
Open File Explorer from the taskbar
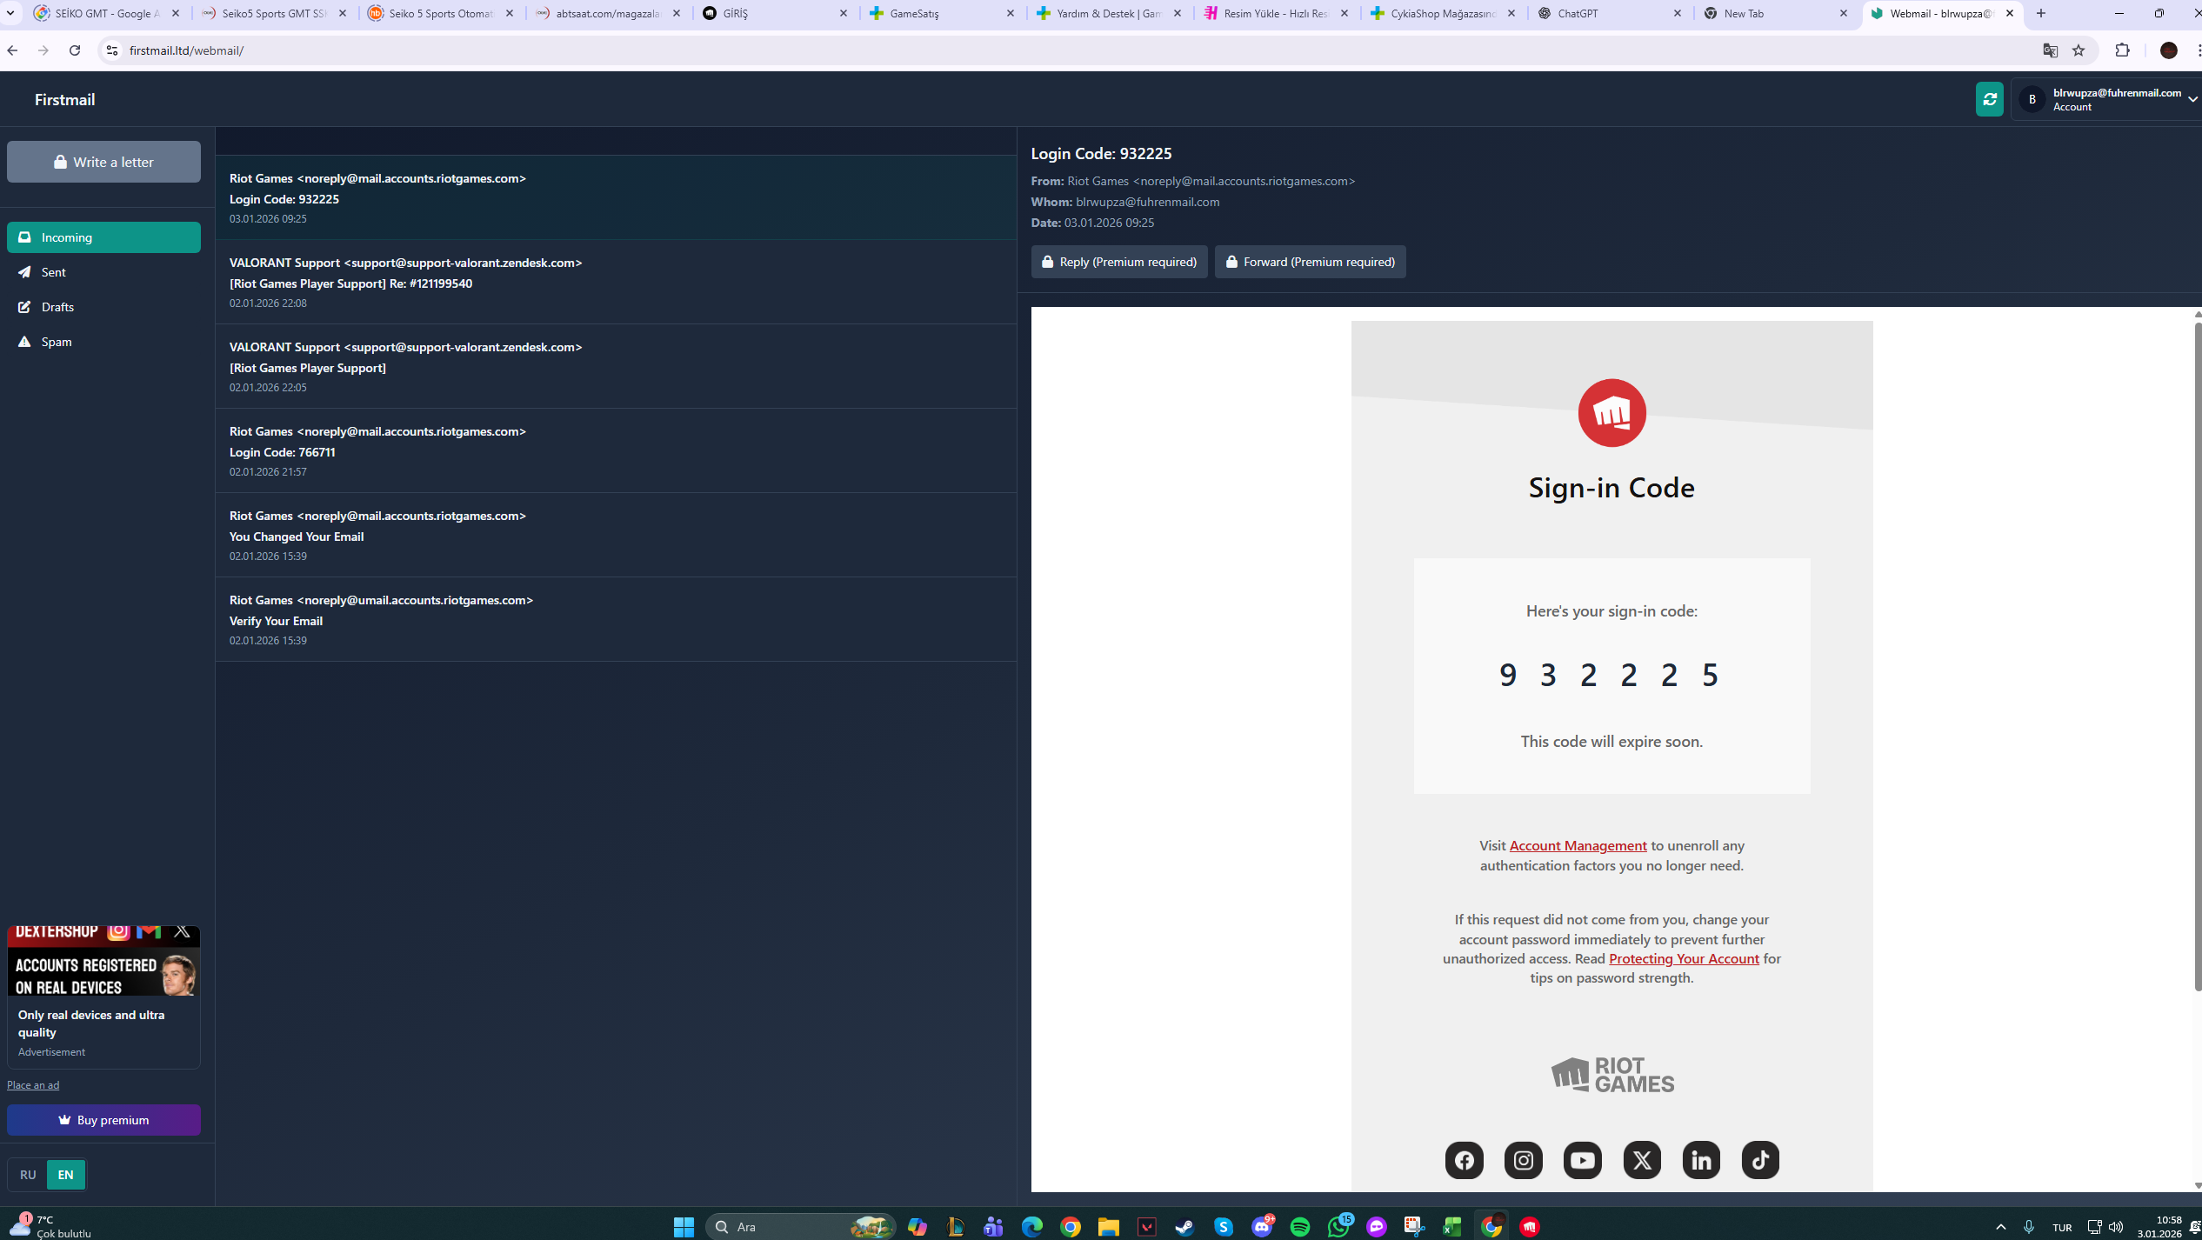coord(1108,1227)
